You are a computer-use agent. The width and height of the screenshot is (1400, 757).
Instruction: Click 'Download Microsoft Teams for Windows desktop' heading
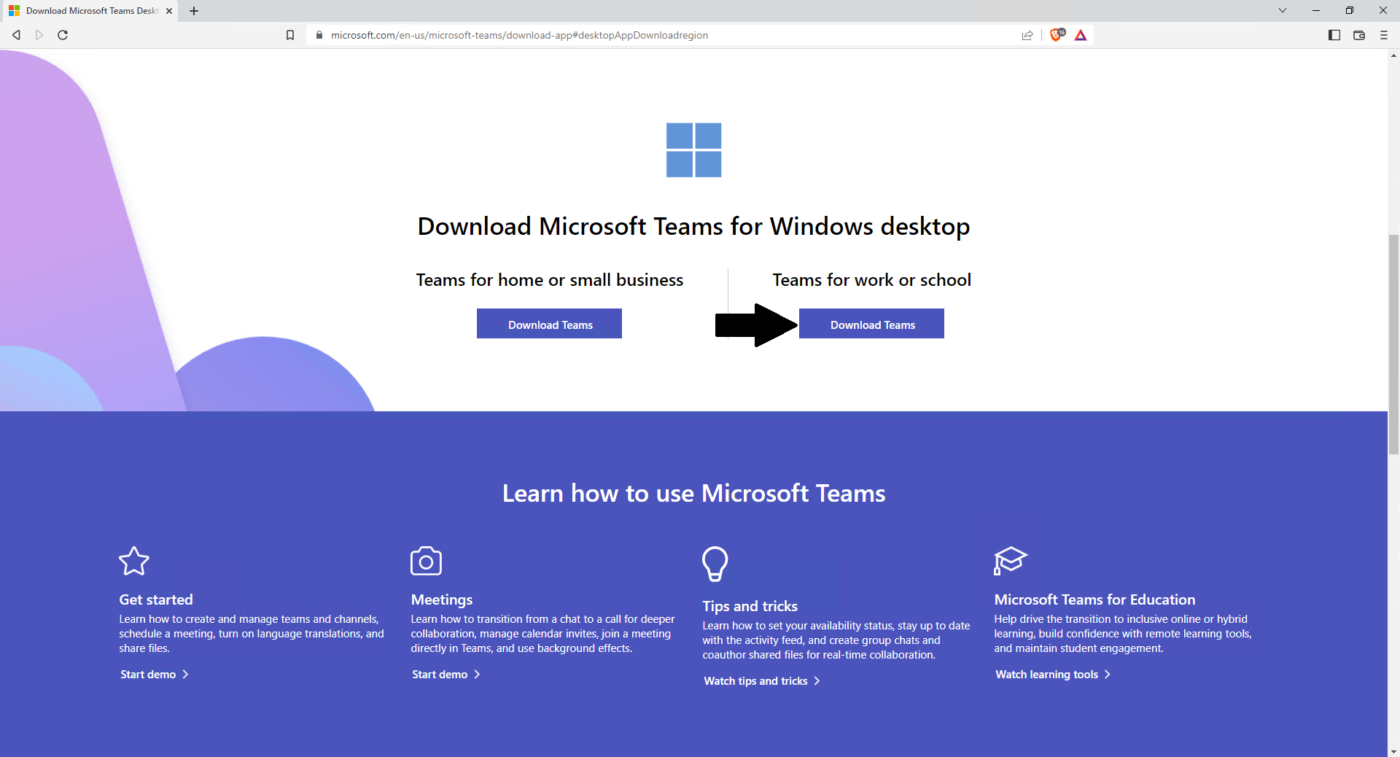pos(694,227)
